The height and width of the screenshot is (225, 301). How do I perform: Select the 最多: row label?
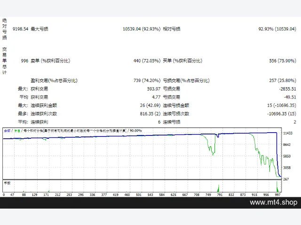[23, 113]
